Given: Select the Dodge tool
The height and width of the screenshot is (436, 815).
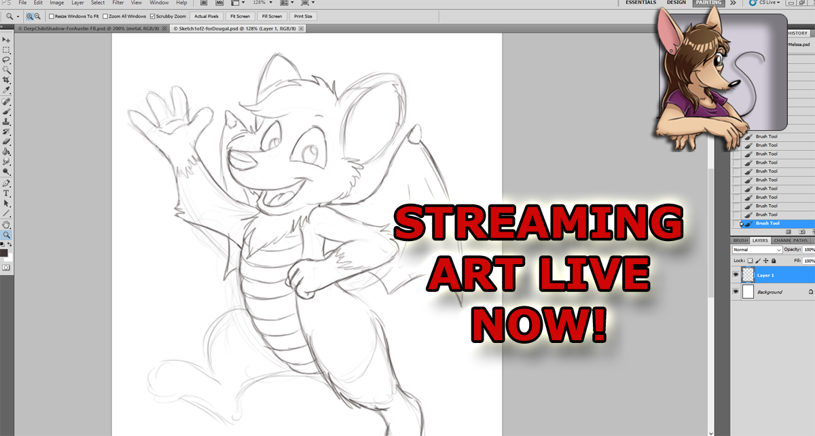Looking at the screenshot, I should [x=6, y=172].
